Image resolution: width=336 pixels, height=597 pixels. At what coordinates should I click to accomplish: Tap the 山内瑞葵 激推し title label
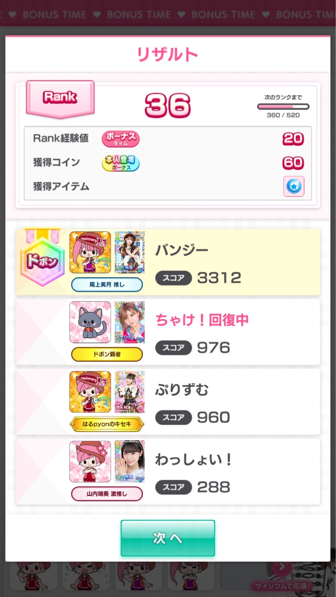pyautogui.click(x=107, y=494)
